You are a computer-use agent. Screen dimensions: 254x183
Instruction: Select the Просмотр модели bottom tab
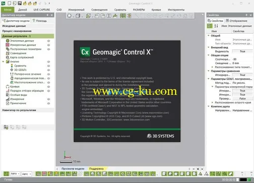[73, 169]
